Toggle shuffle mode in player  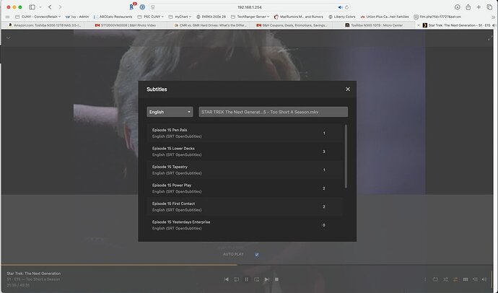coord(445,279)
